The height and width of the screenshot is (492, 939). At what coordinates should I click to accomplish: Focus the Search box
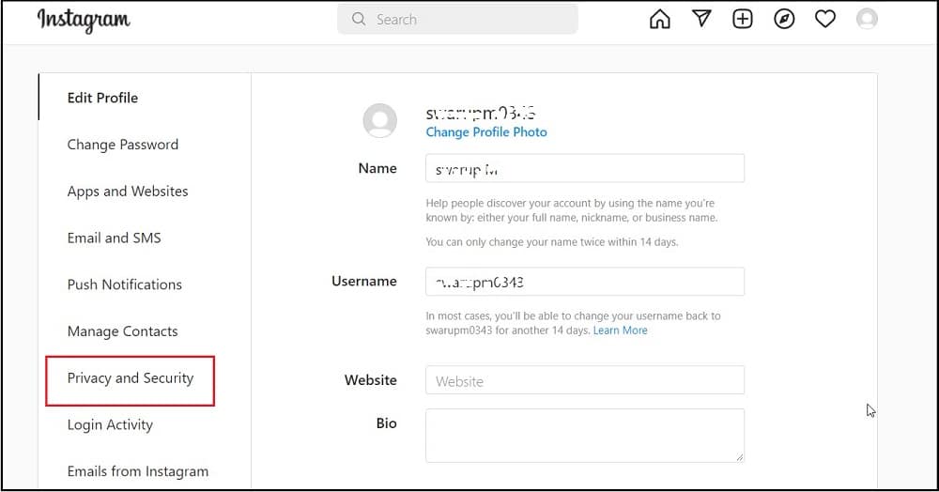(x=457, y=19)
